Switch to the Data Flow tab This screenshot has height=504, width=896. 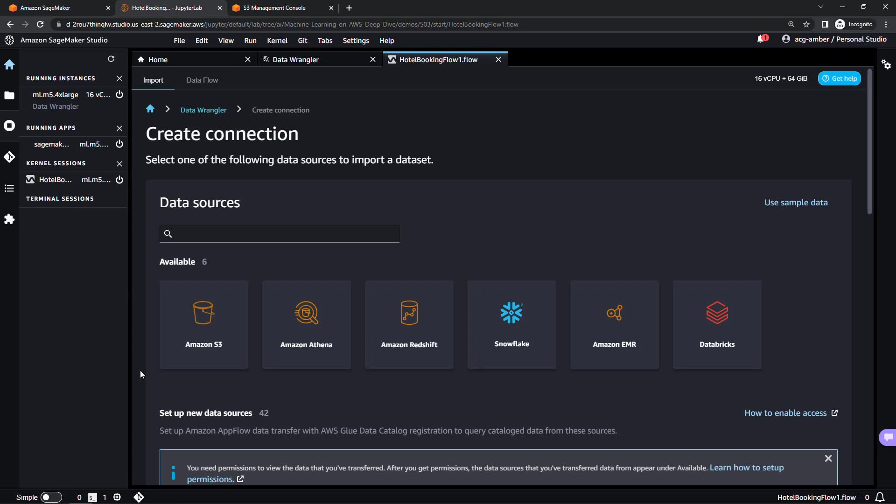point(202,80)
